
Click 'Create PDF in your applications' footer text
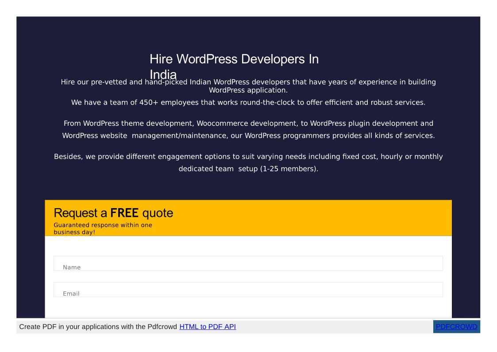pos(98,327)
